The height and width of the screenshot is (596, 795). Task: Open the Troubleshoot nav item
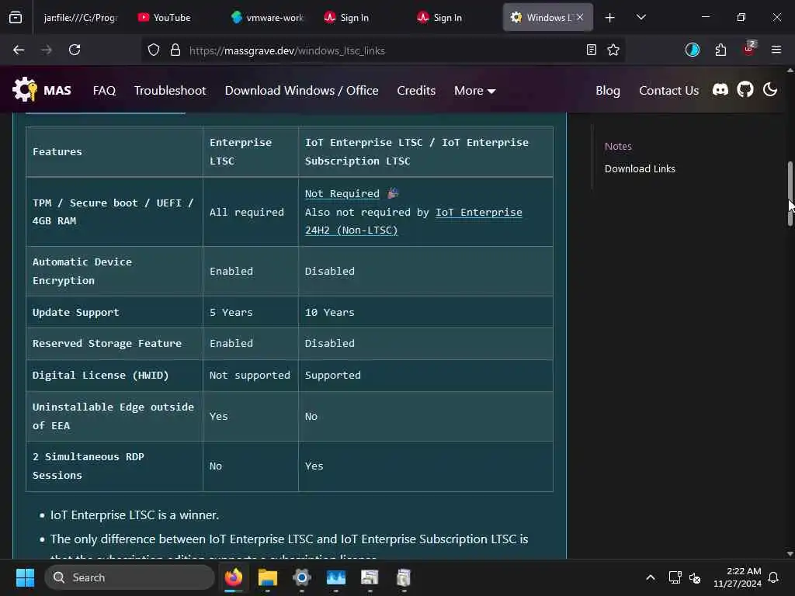(170, 91)
